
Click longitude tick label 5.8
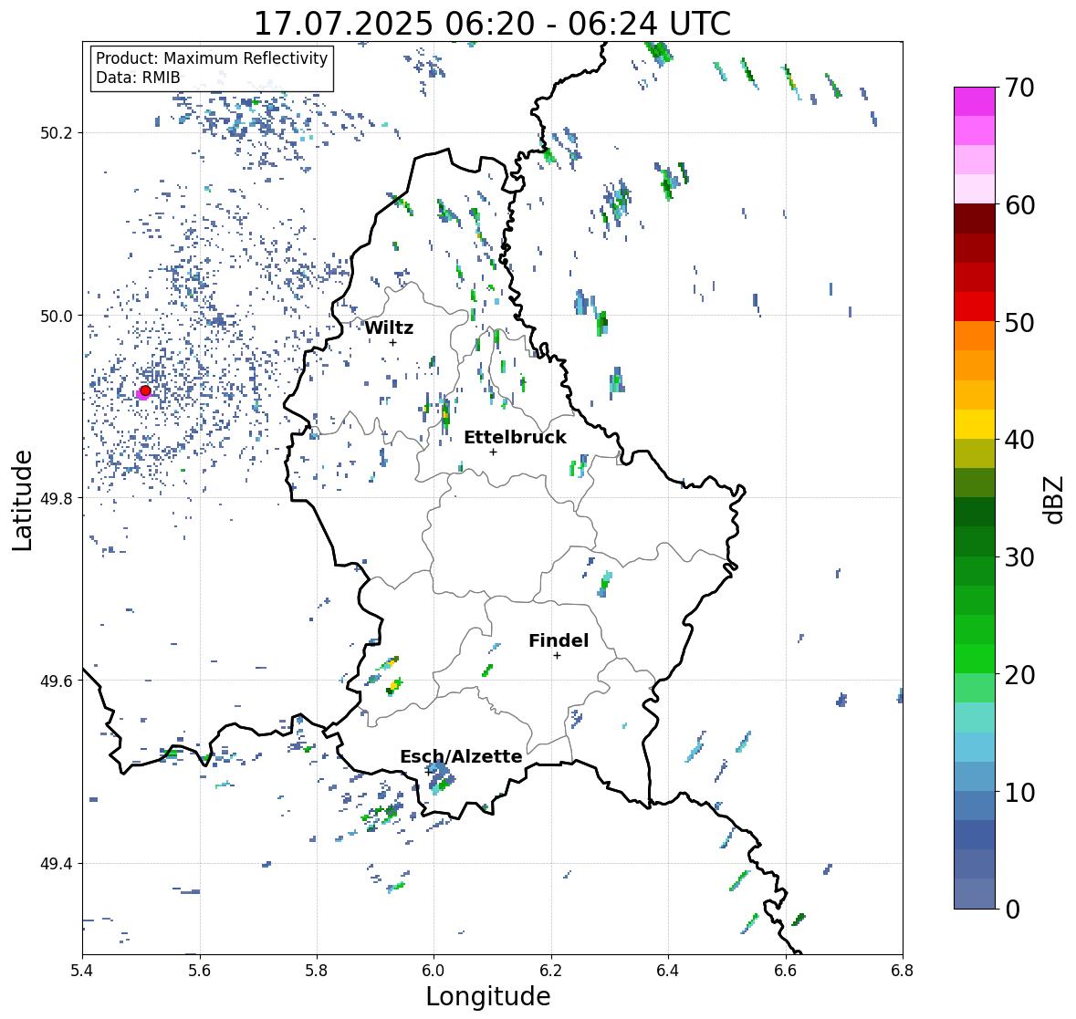click(x=317, y=971)
